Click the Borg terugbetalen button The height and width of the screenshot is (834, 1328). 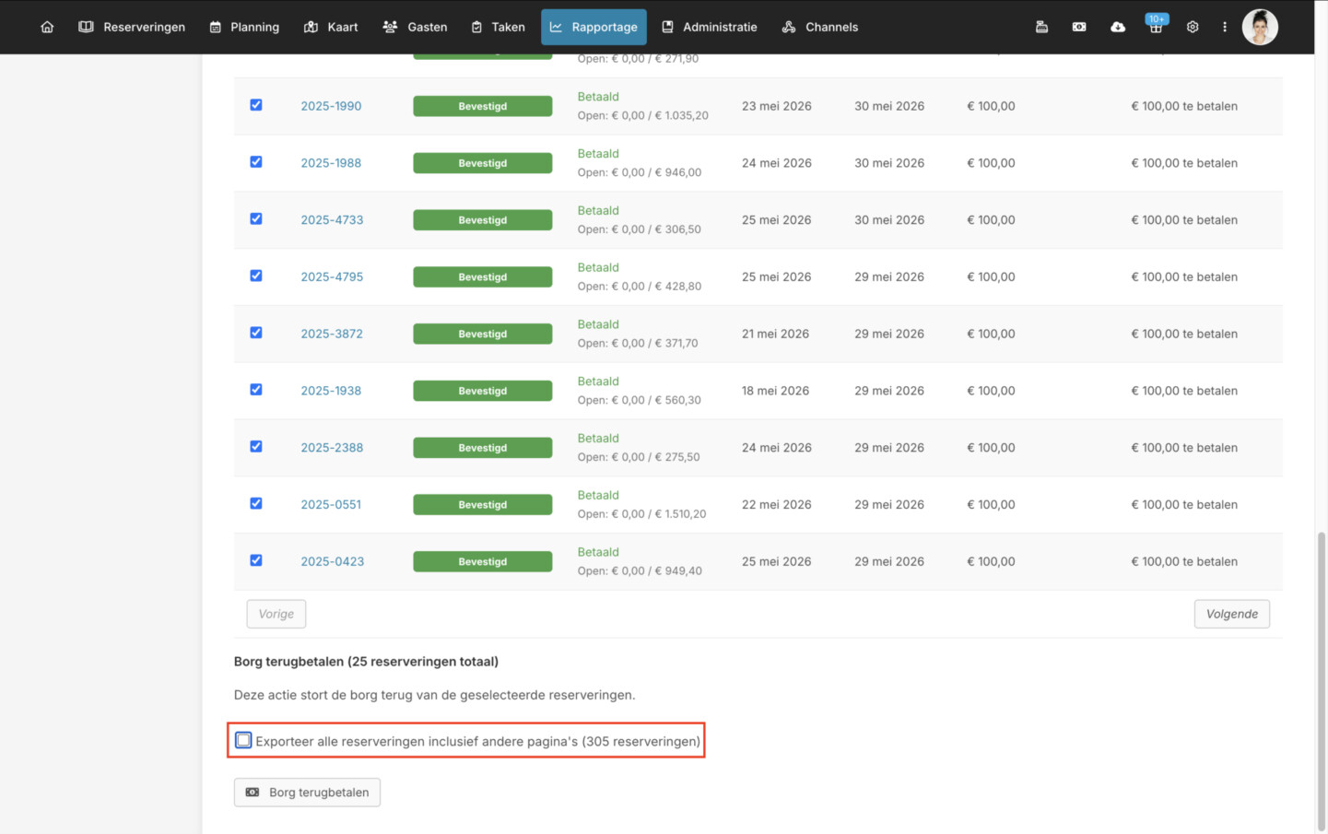[307, 793]
